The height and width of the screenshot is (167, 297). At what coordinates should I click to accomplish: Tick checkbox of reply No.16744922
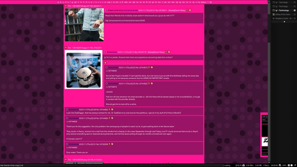pos(107,83)
